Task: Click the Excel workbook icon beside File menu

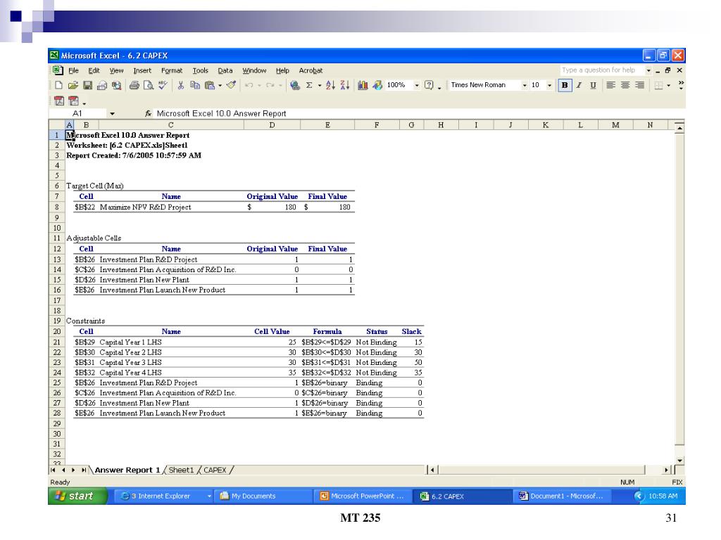Action: coord(58,70)
